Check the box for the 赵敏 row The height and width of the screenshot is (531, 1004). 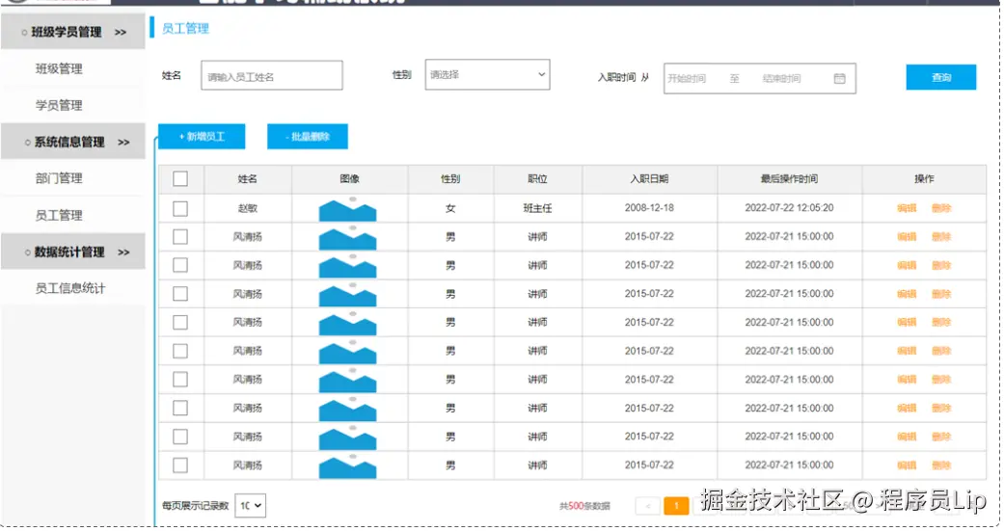click(180, 208)
